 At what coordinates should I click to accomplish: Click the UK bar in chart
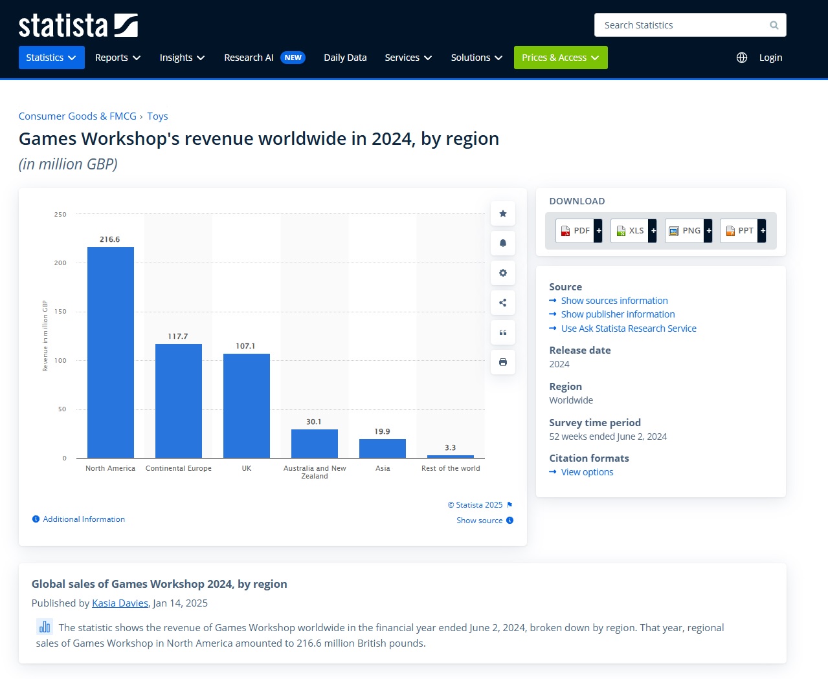247,405
